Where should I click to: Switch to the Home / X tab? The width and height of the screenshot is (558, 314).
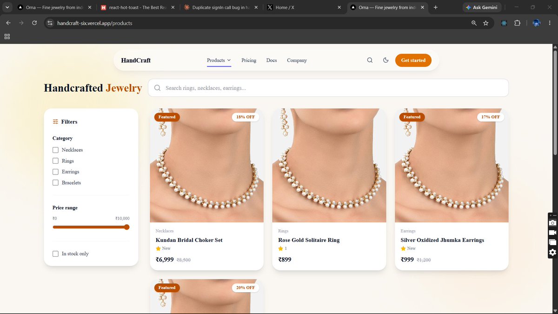pos(304,7)
